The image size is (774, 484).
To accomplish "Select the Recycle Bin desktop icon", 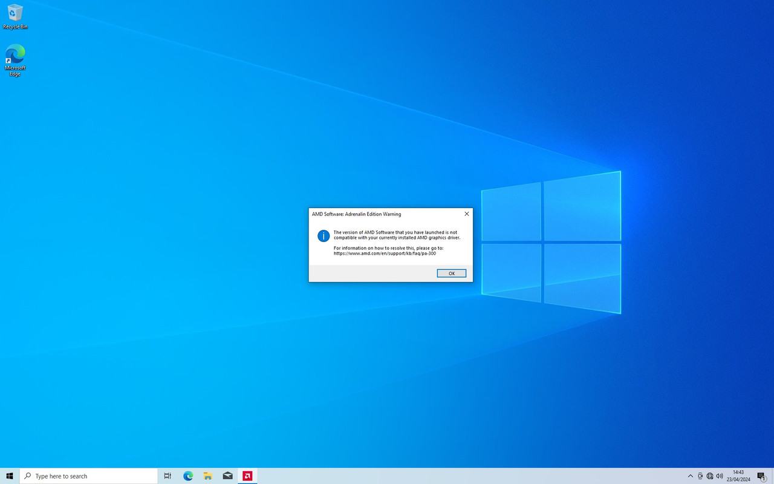I will tap(15, 17).
